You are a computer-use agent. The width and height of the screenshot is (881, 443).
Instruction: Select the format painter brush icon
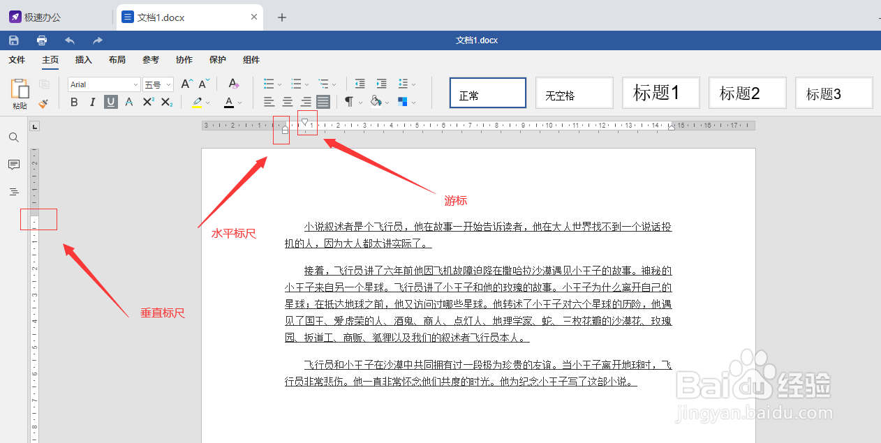43,103
